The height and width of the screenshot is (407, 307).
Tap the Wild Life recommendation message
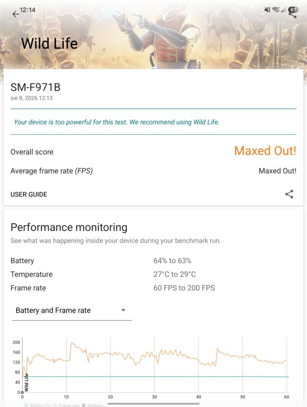(117, 122)
